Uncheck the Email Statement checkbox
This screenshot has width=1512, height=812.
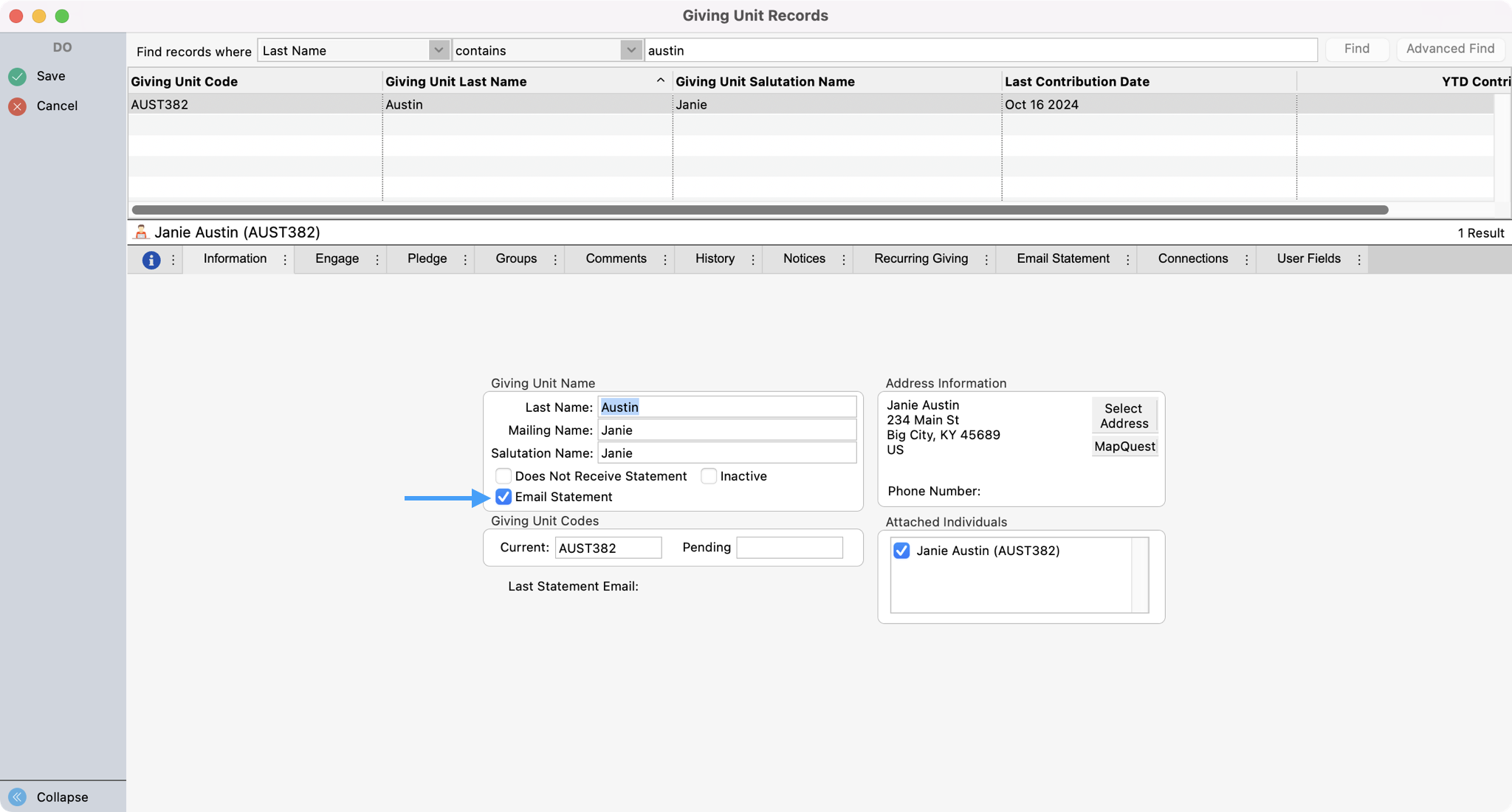point(504,497)
